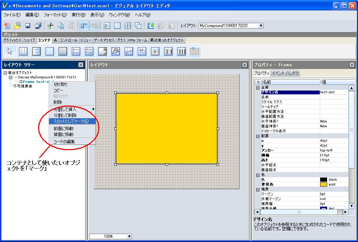358x242 pixels.
Task: Click the black 色 color swatch
Action: (x=323, y=180)
